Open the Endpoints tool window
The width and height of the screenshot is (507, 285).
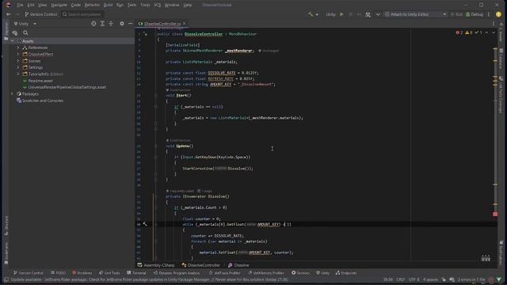tap(346, 273)
